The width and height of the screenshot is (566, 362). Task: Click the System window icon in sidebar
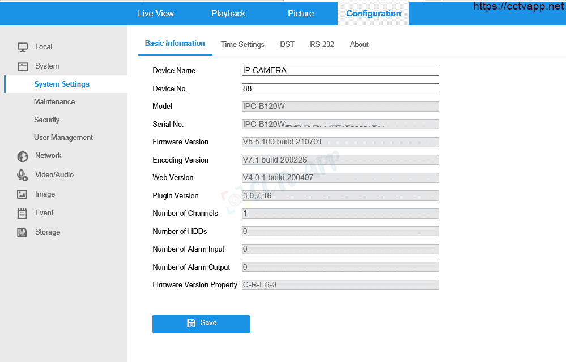23,66
